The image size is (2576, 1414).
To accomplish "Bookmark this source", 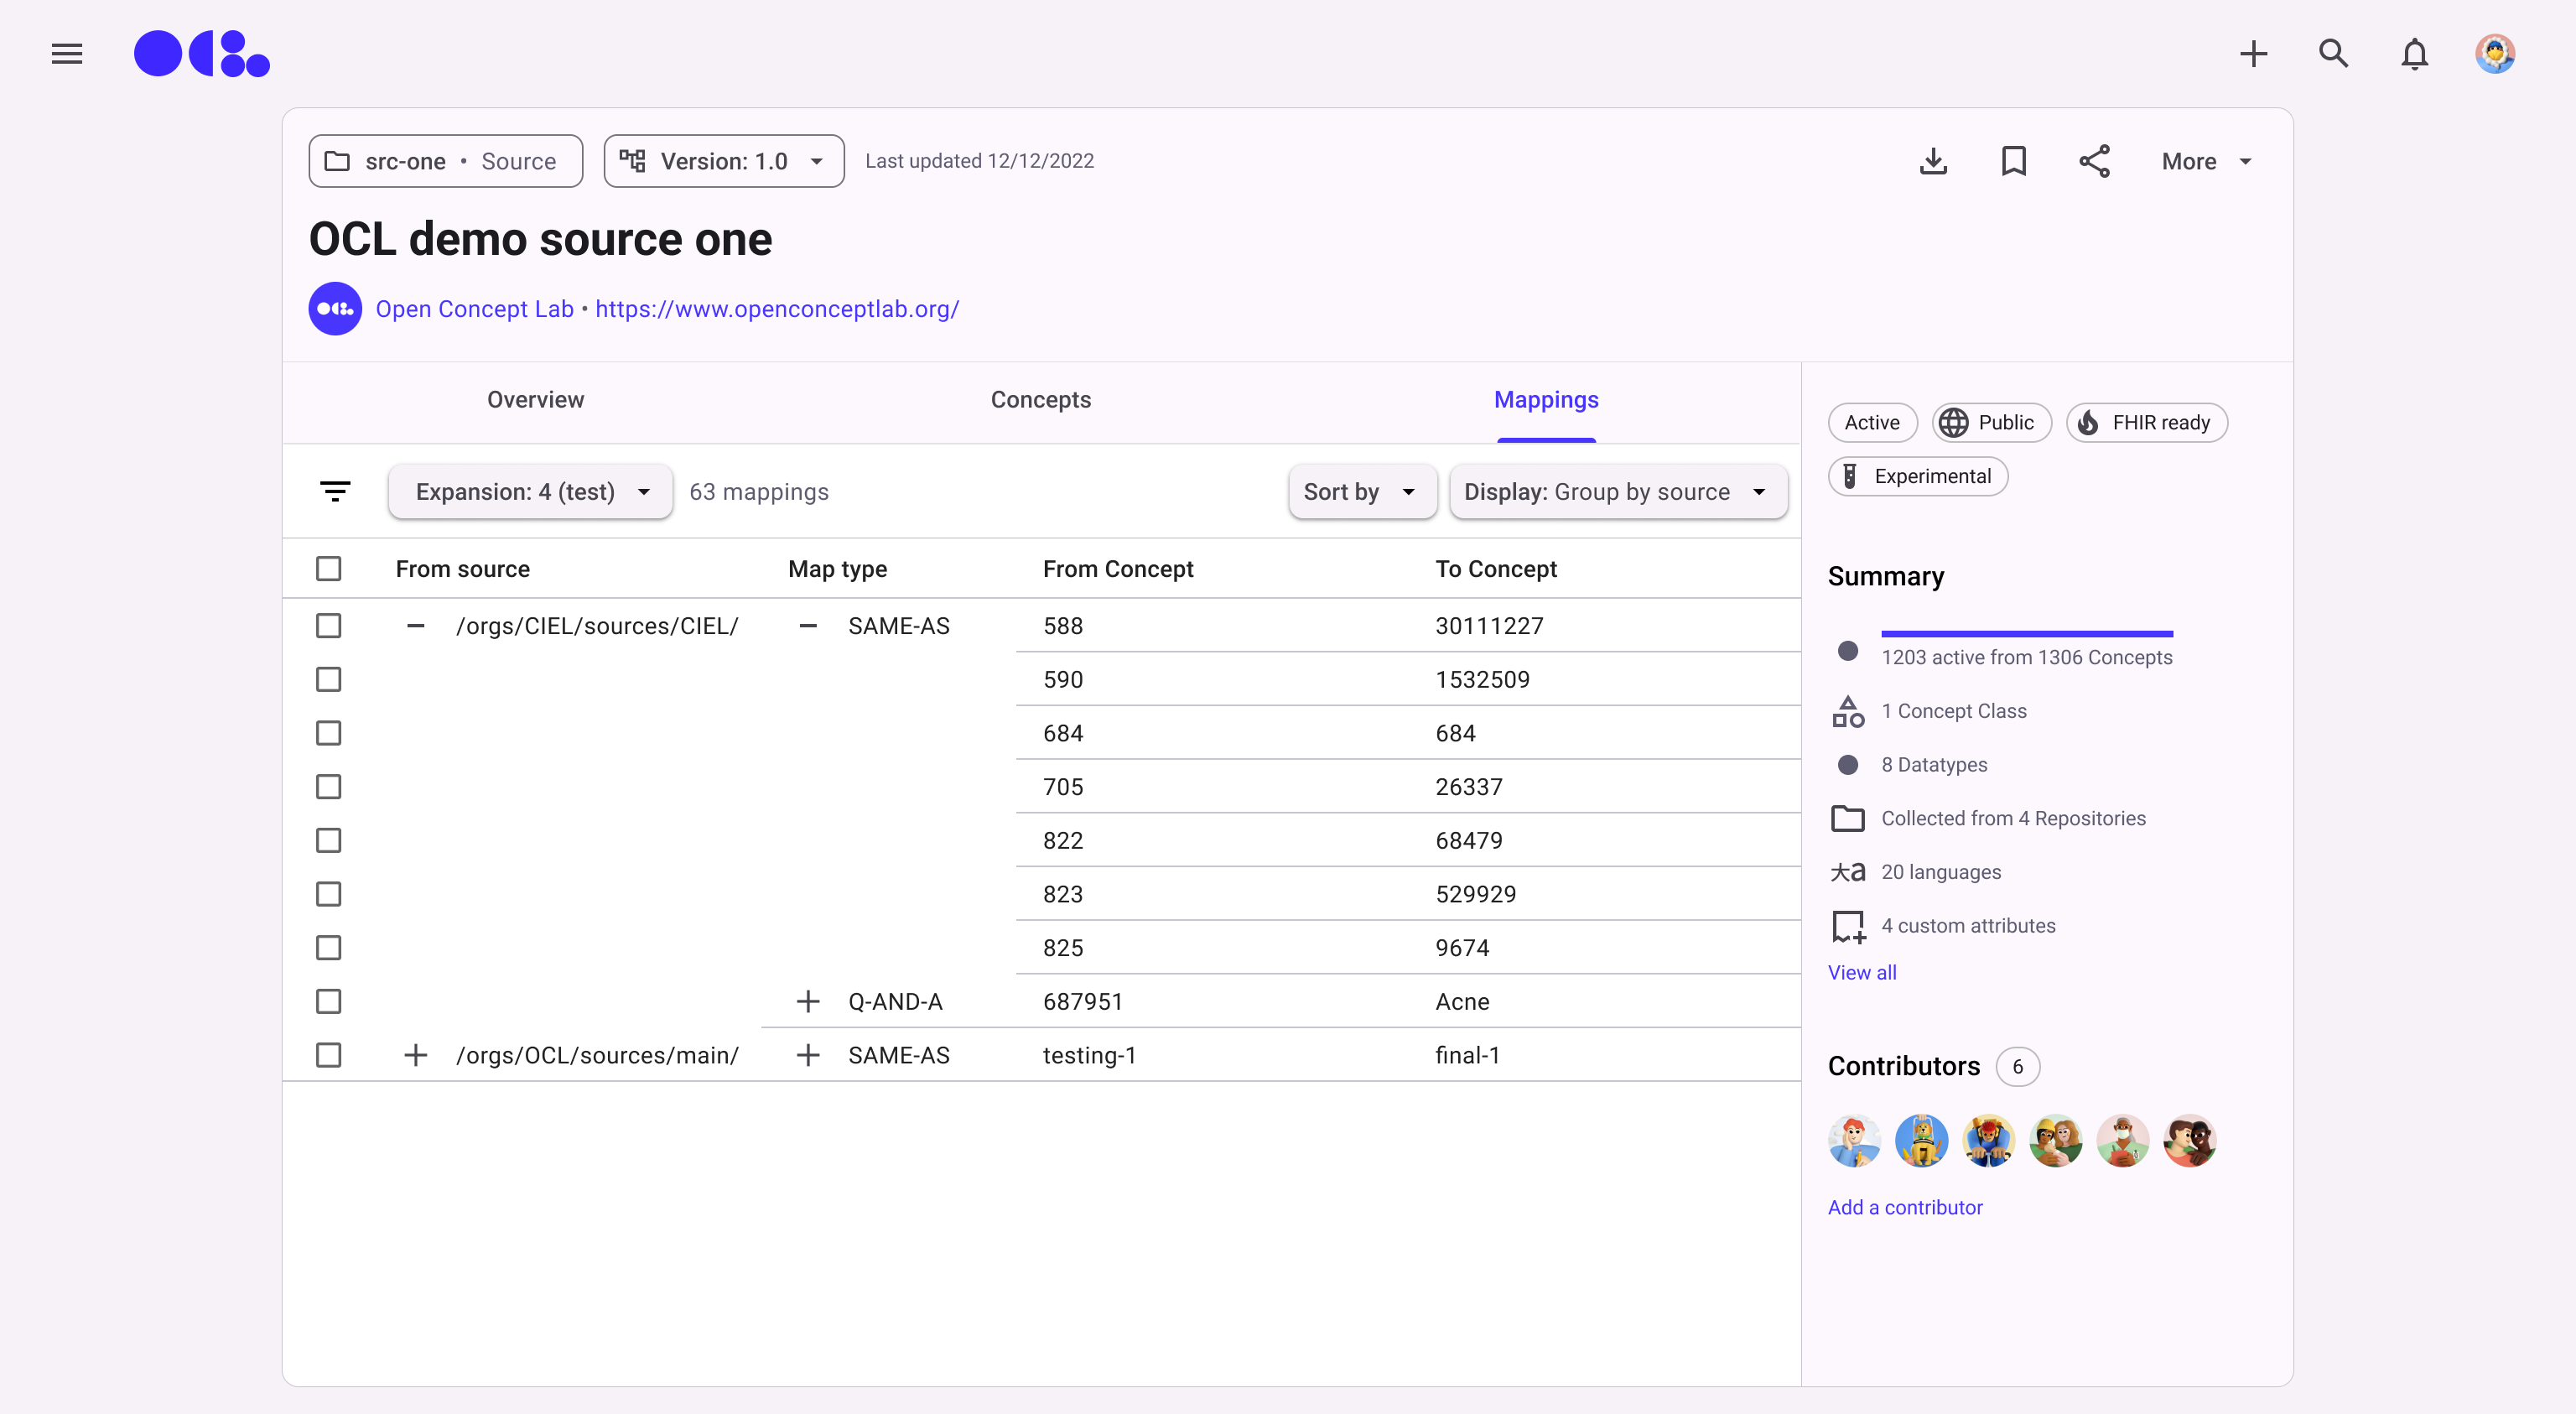I will point(2013,161).
